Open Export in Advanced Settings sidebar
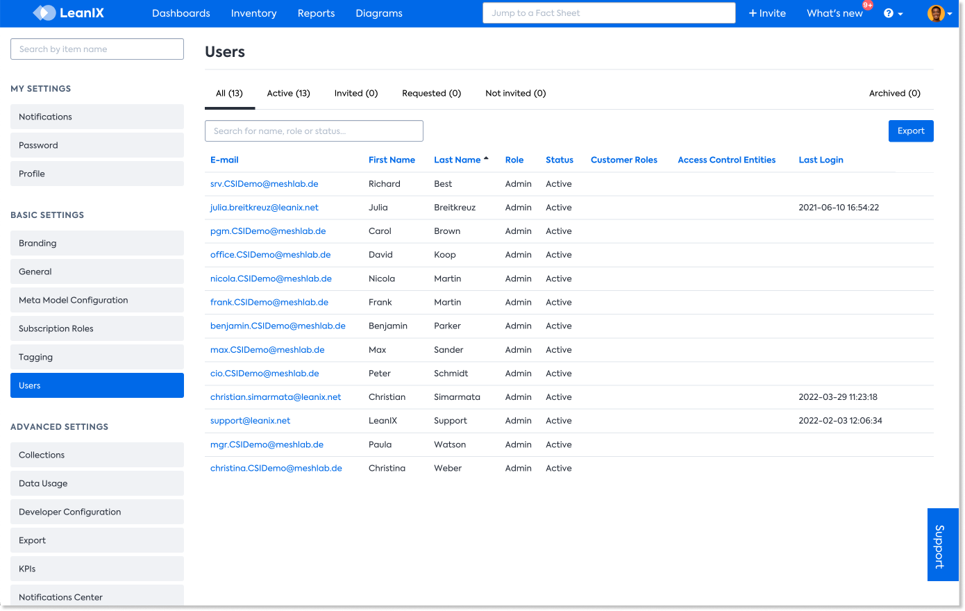Viewport: 965px width, 611px height. point(97,540)
